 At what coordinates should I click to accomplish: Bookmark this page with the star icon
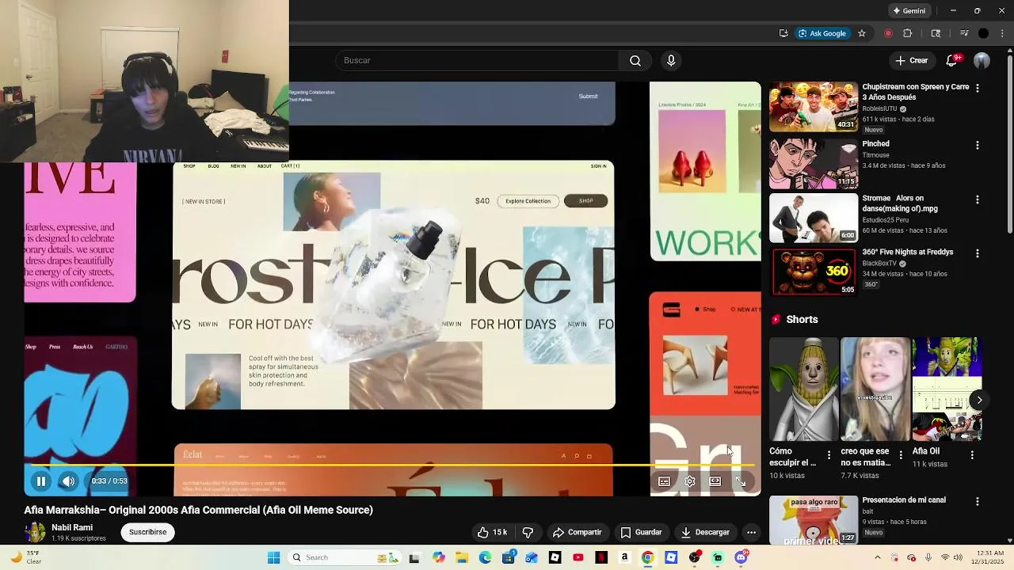click(x=862, y=33)
